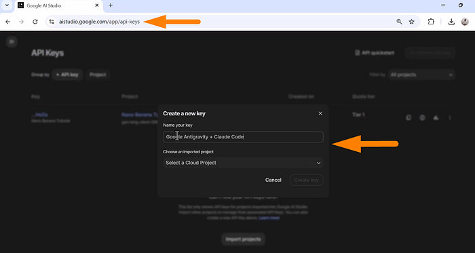Screen dimensions: 475x253
Task: Select the Google AI Studio browser tab
Action: coord(59,5)
